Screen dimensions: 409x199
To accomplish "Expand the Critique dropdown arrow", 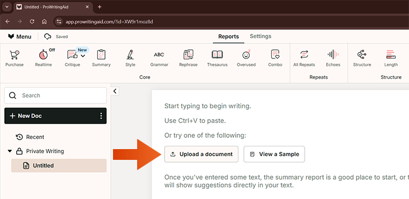I will [83, 56].
